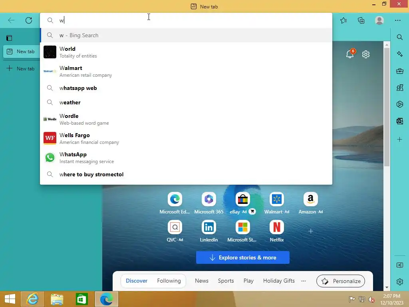Viewport: 409px width, 307px height.
Task: Click scrollbar down arrow
Action: (x=387, y=287)
